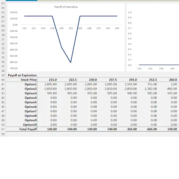179x179 pixels.
Task: Select row header 40
Action: coord(3,80)
